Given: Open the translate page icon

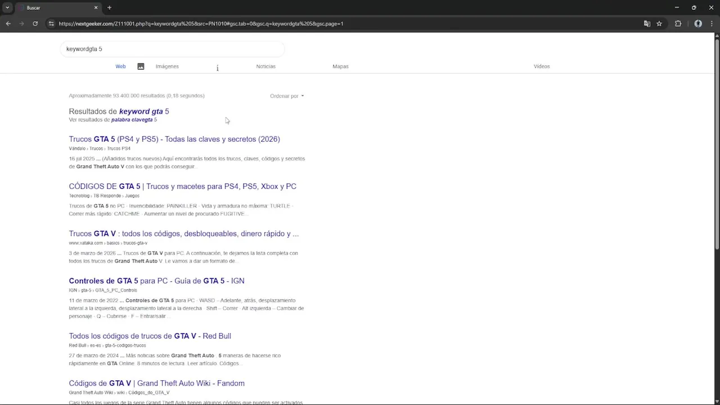Looking at the screenshot, I should coord(647,24).
